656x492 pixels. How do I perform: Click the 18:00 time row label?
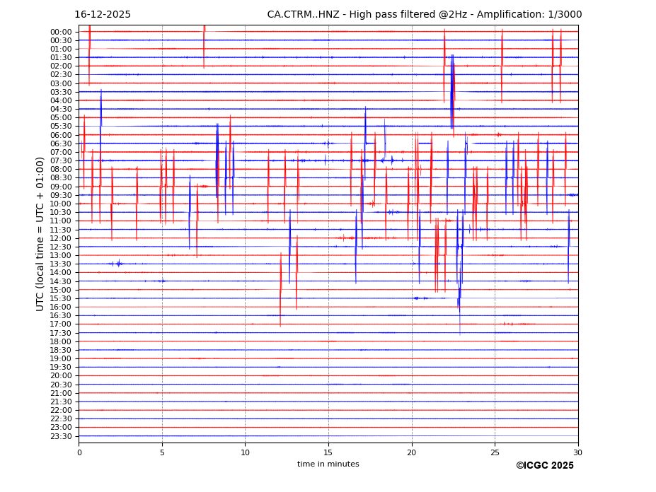click(x=60, y=341)
